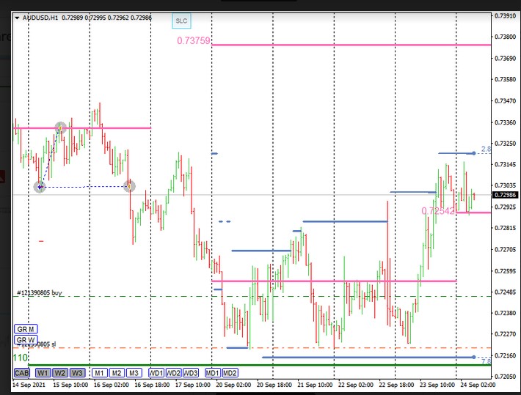The height and width of the screenshot is (395, 521).
Task: Toggle the GR W button
Action: [26, 340]
